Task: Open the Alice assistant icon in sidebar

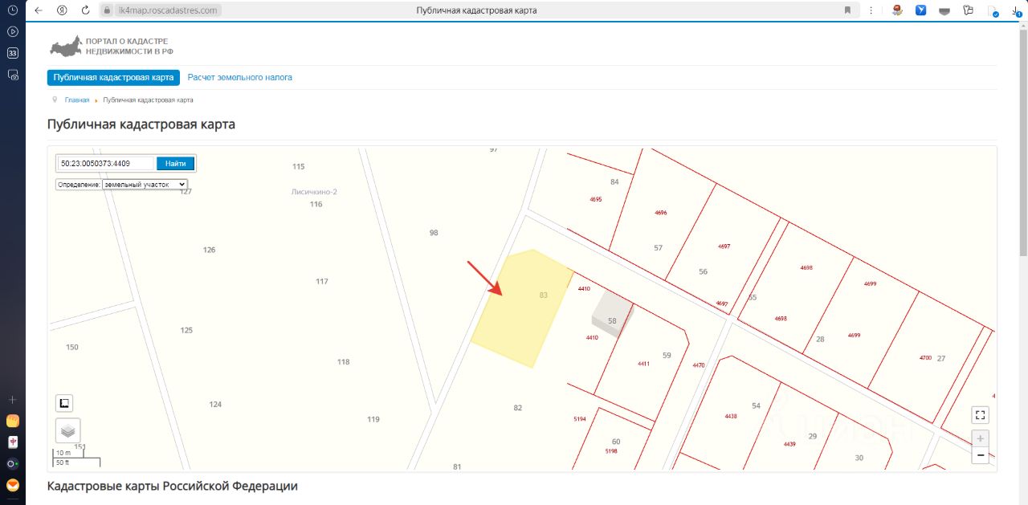Action: pos(12,463)
